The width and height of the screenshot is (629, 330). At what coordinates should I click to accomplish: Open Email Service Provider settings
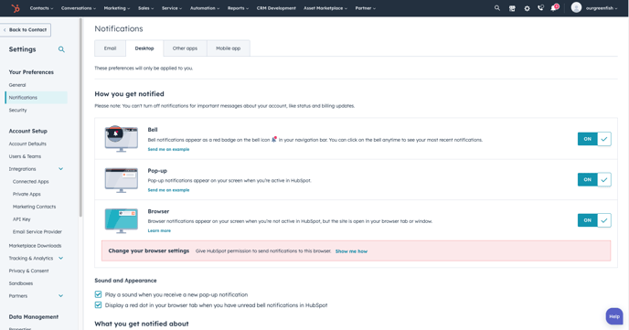(37, 232)
